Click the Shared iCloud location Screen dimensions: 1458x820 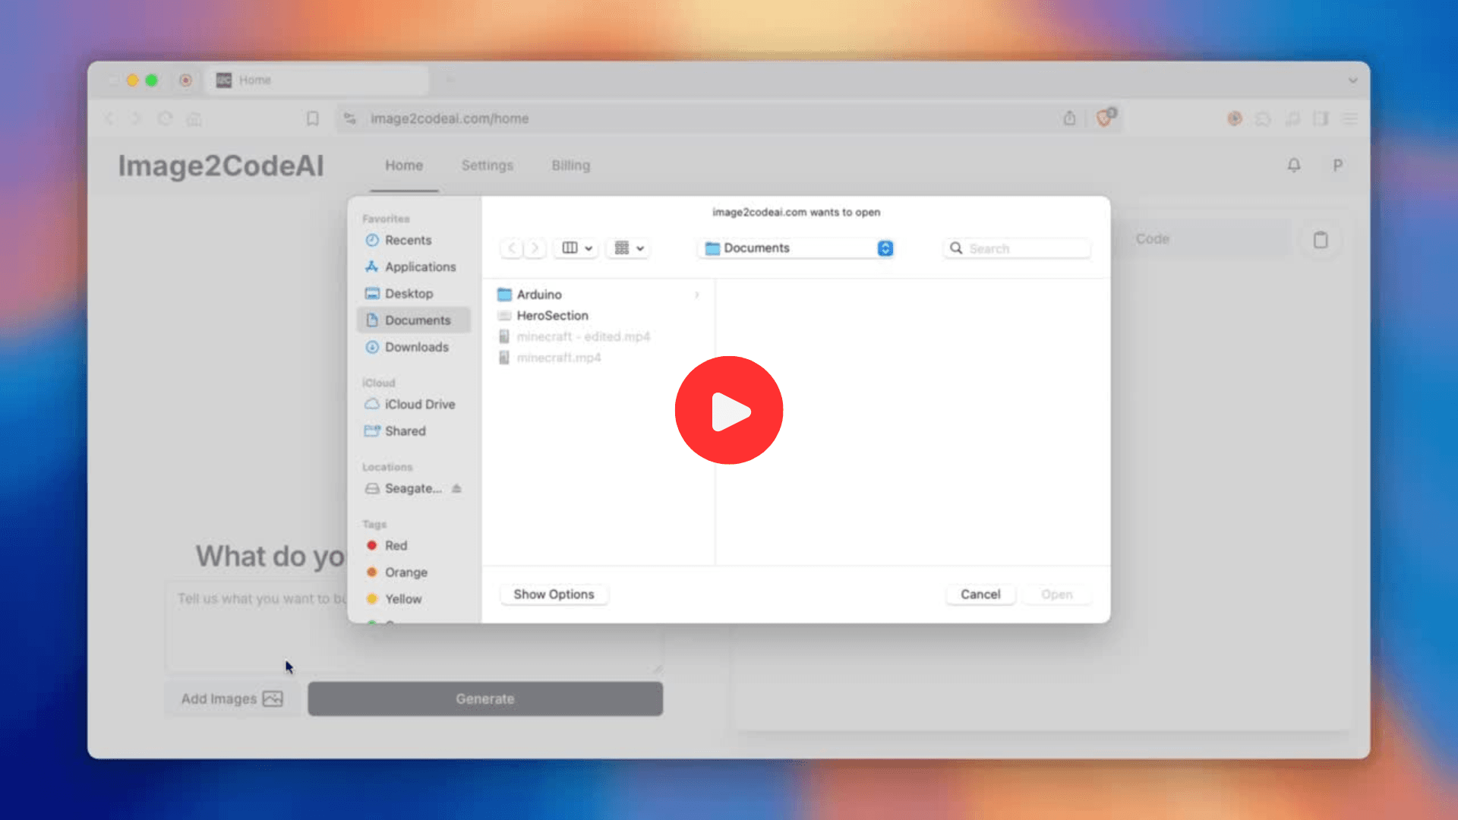[405, 430]
